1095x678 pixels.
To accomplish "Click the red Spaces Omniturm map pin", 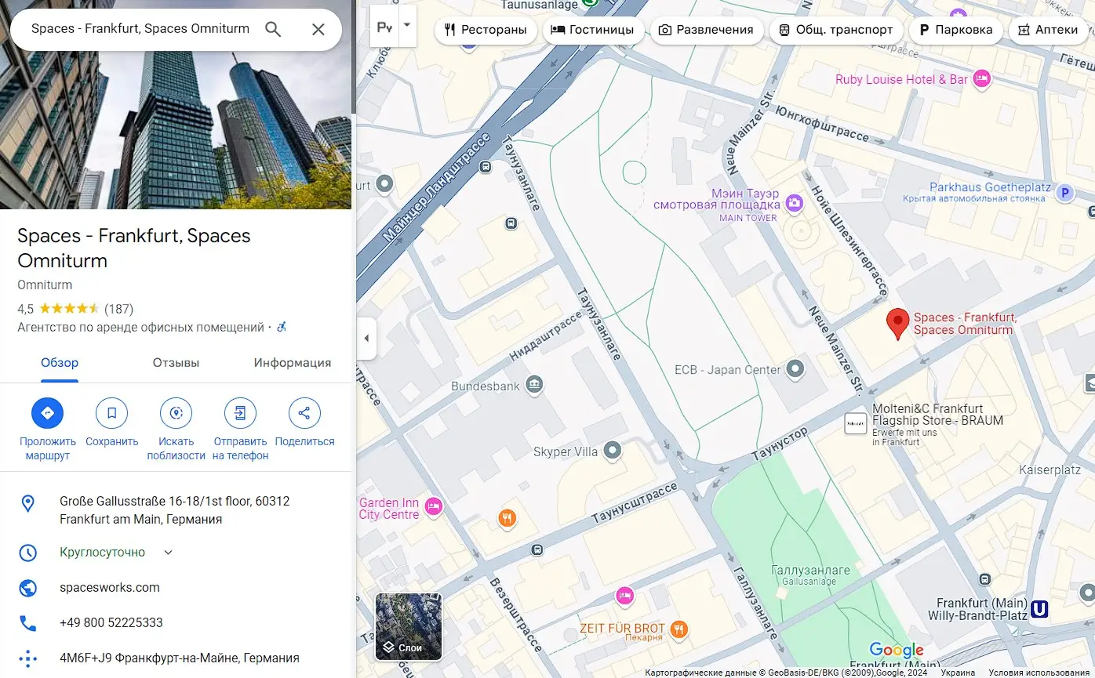I will tap(897, 323).
